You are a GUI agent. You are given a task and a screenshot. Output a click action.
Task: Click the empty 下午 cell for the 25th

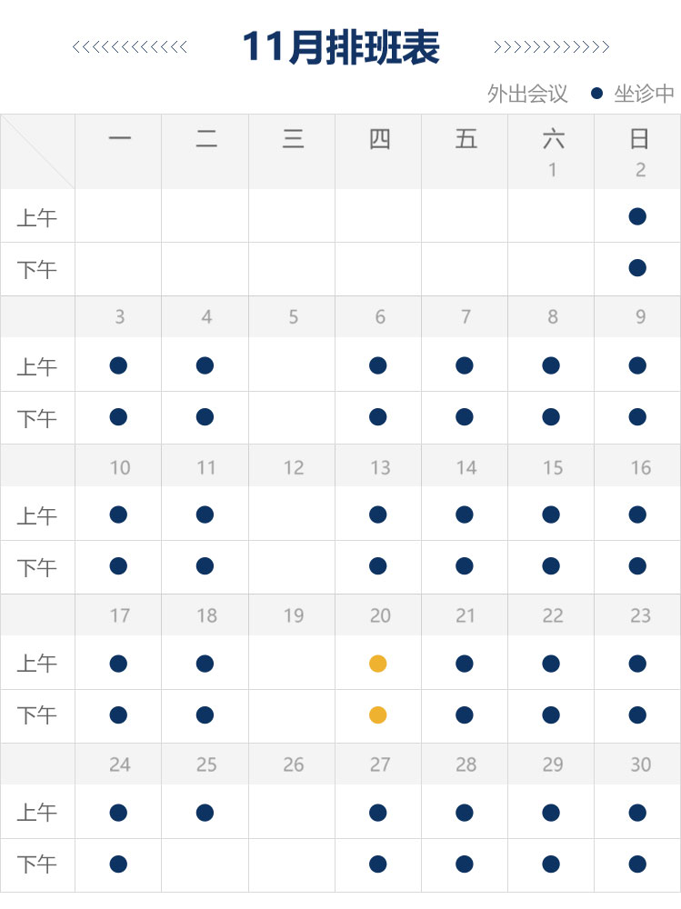[x=205, y=864]
